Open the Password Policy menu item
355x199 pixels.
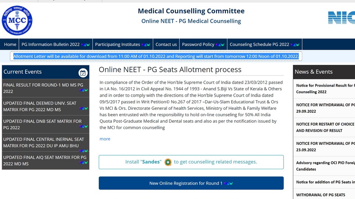[203, 45]
